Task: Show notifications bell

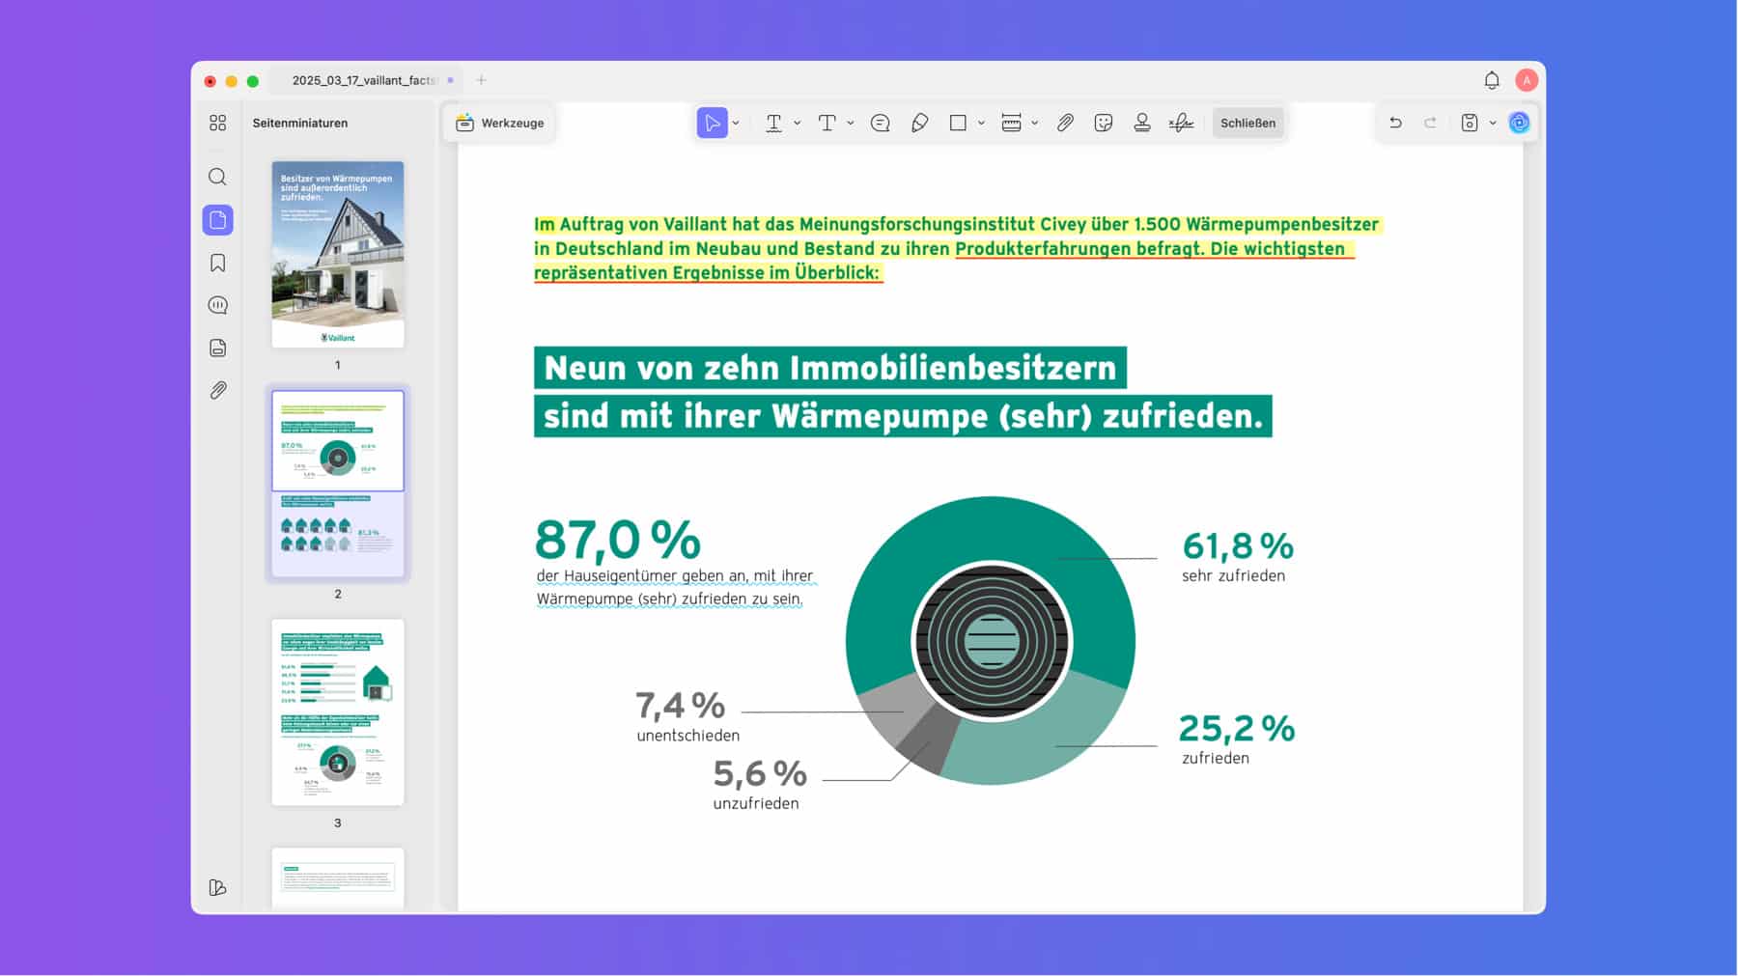Action: 1491,81
